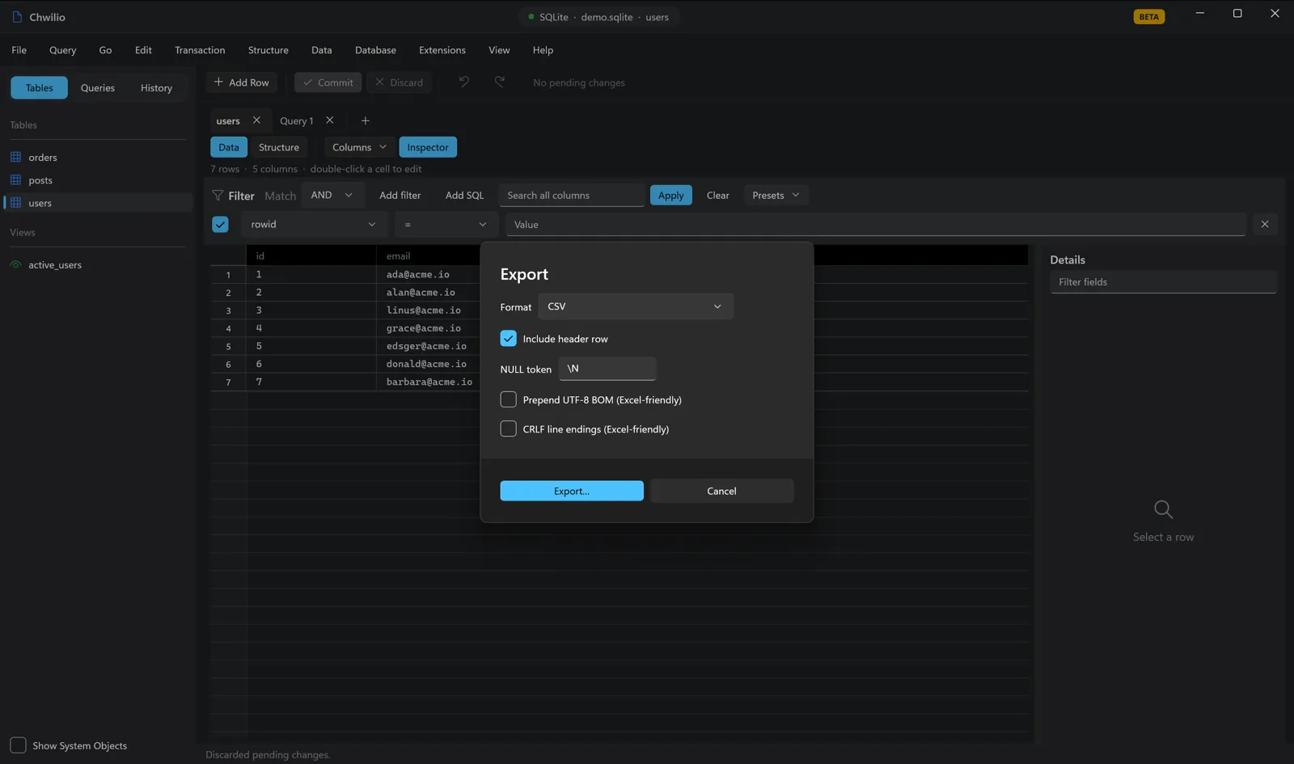Open the Query menu
This screenshot has height=764, width=1294.
(62, 50)
